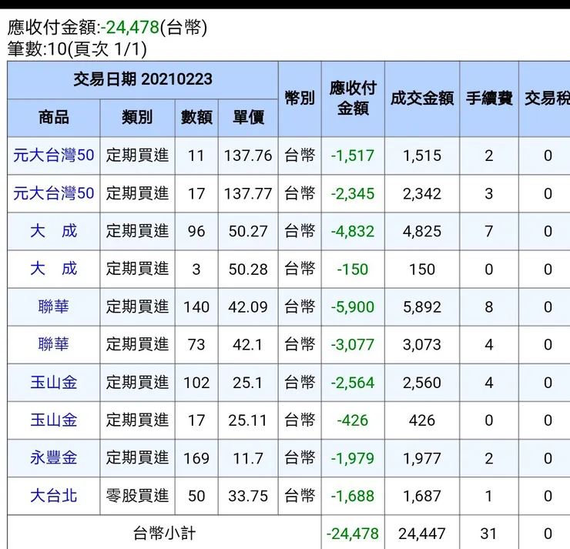The height and width of the screenshot is (549, 570).
Task: Click the 類別 column header
Action: [x=137, y=118]
